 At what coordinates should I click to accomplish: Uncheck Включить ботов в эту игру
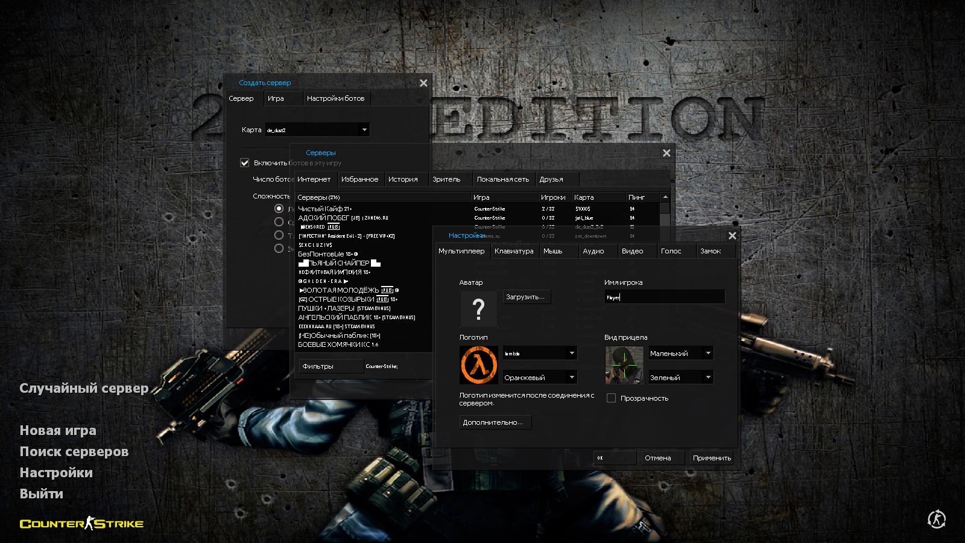pos(245,163)
